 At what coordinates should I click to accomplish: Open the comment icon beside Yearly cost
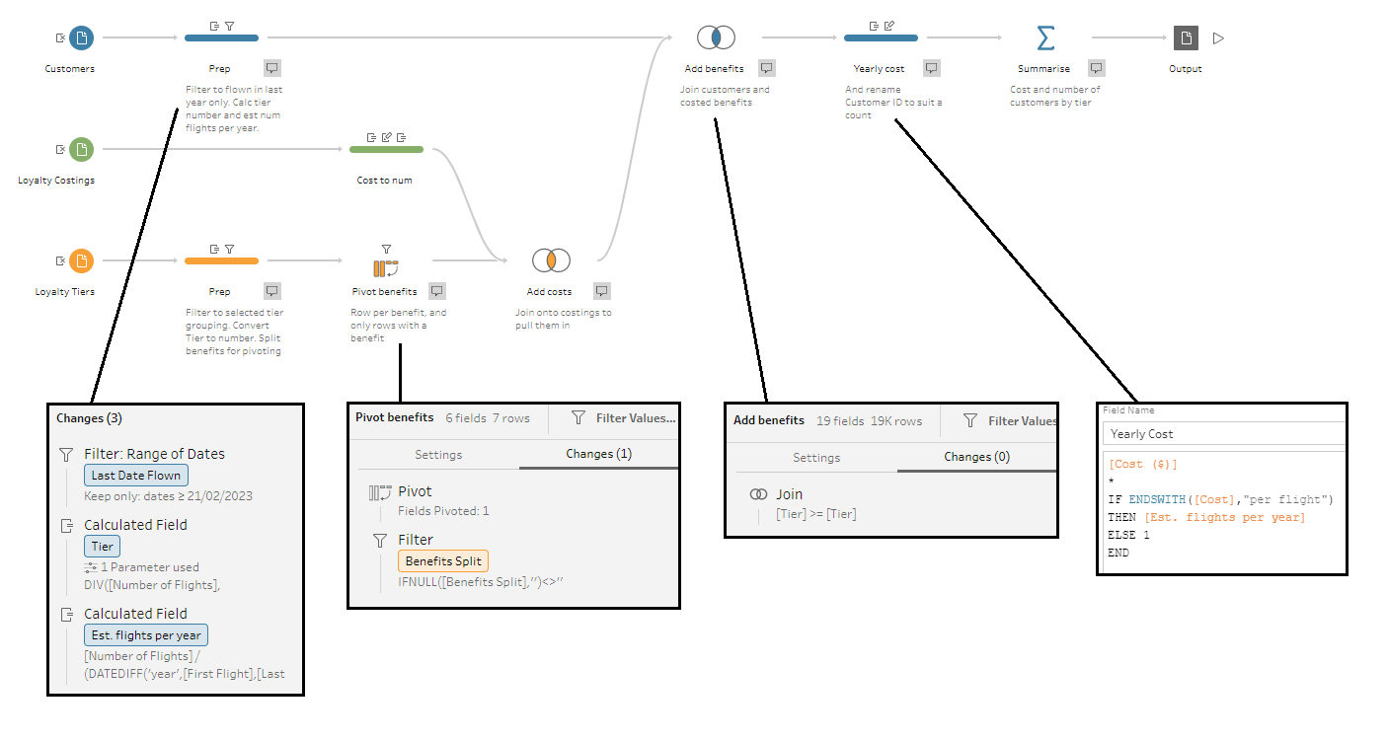coord(931,68)
